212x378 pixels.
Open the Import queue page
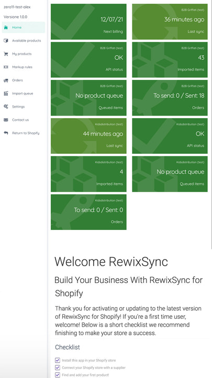tap(24, 93)
